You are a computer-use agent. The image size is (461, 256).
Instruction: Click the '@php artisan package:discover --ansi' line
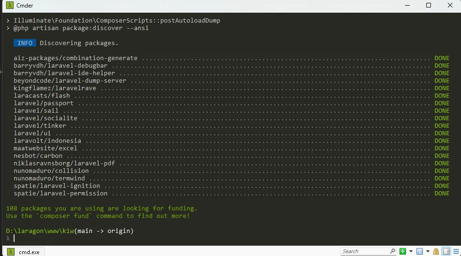(x=81, y=28)
